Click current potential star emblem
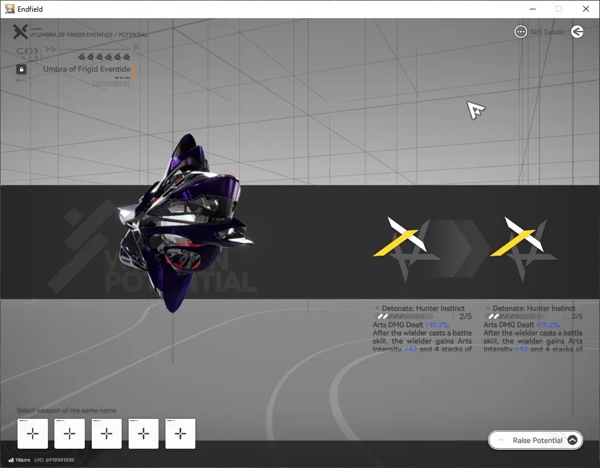This screenshot has width=600, height=468. (407, 249)
